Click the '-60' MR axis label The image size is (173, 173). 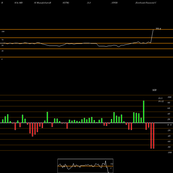[169, 142]
